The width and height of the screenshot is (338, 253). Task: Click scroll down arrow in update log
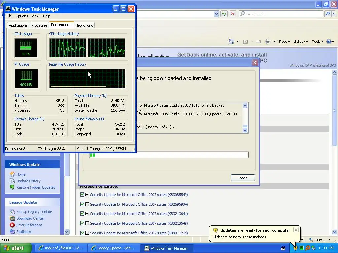[x=245, y=130]
